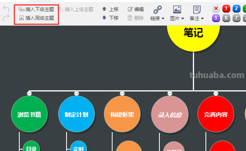Open the 备注 dropdown arrow
Image resolution: width=246 pixels, height=151 pixels.
pyautogui.click(x=202, y=19)
